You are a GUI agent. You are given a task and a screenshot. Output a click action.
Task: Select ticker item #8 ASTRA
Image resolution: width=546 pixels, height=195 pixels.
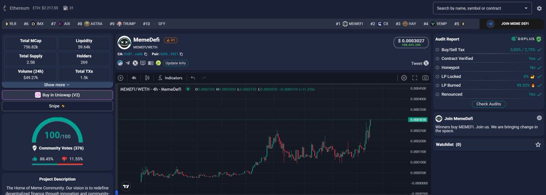90,24
